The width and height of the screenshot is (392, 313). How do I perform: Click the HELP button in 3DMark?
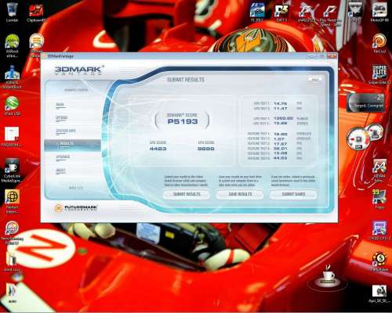(314, 80)
